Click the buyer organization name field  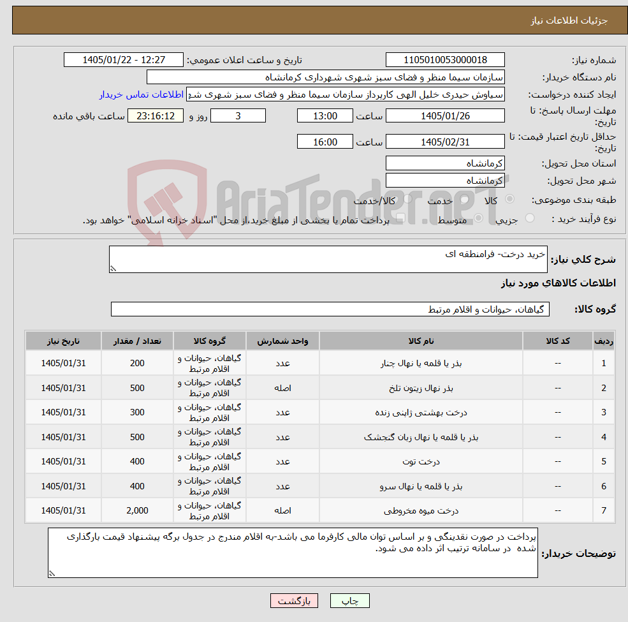[x=326, y=77]
